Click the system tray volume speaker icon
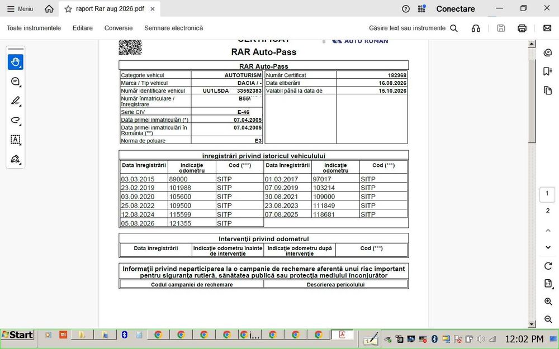 [x=481, y=339]
